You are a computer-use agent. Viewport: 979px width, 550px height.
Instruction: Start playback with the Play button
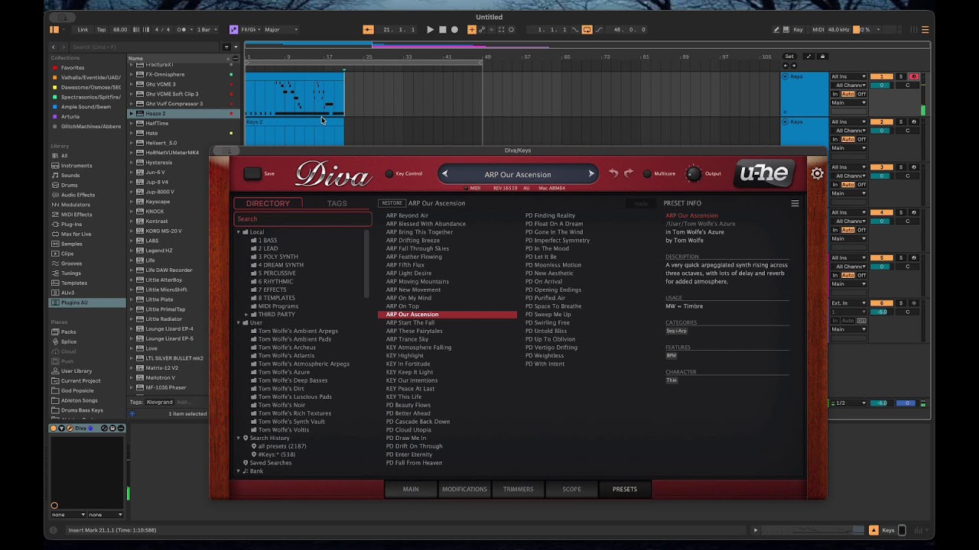click(430, 30)
